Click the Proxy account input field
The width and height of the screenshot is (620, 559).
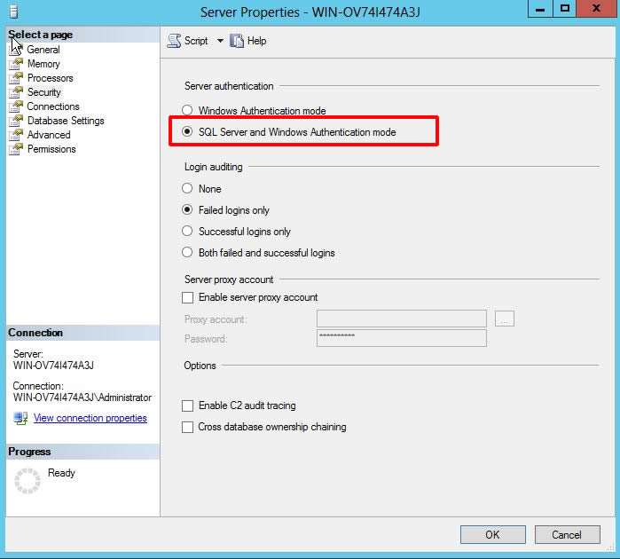coord(401,319)
